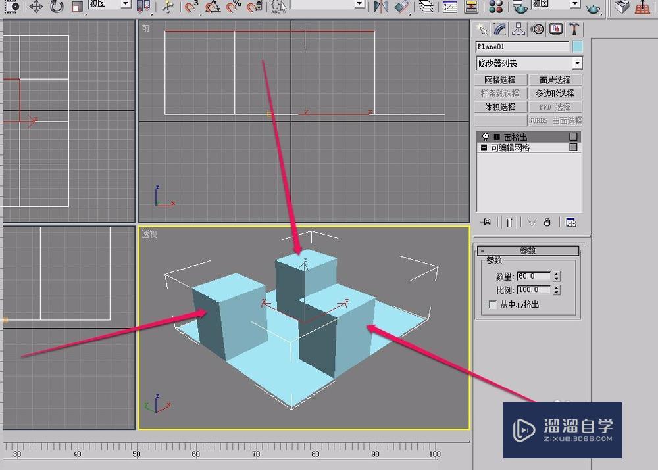
Task: Select the Scale tool in toolbar
Action: point(78,7)
